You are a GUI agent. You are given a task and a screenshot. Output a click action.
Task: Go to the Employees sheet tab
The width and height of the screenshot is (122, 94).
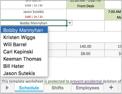click(x=88, y=88)
